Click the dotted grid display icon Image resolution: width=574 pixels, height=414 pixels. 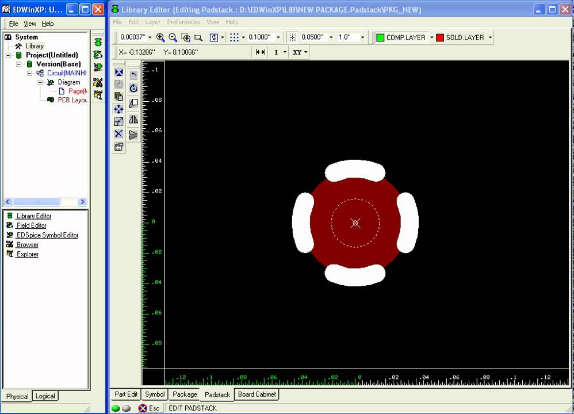click(x=234, y=37)
